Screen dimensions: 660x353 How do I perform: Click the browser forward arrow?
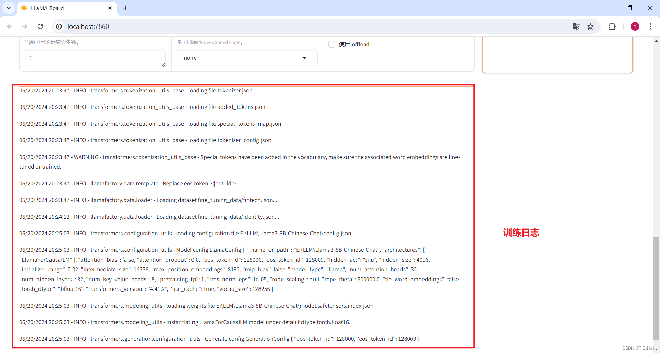point(25,26)
